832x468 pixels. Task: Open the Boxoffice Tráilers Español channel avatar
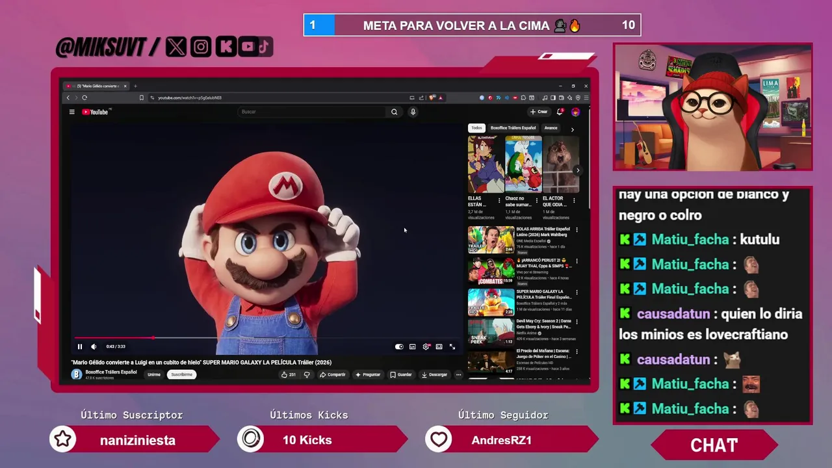[x=77, y=374]
